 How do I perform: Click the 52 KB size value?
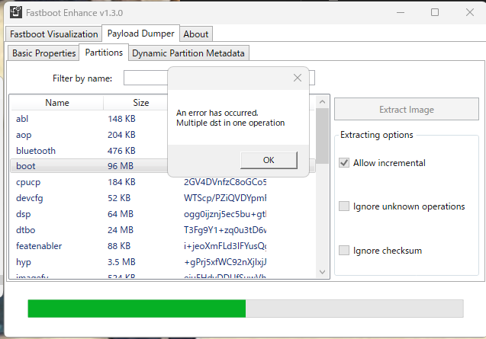point(119,198)
